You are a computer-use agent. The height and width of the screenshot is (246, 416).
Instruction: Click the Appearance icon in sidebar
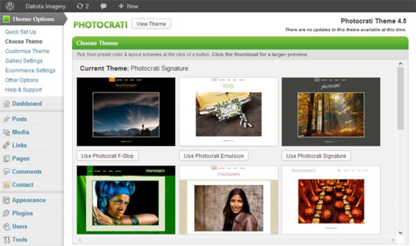point(6,200)
